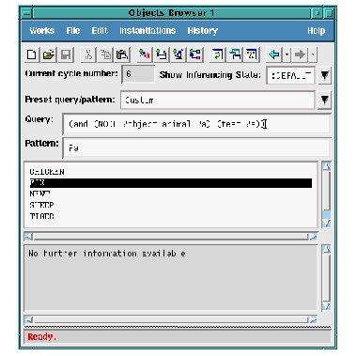Open the Help menu
This screenshot has height=356, width=357.
[317, 31]
